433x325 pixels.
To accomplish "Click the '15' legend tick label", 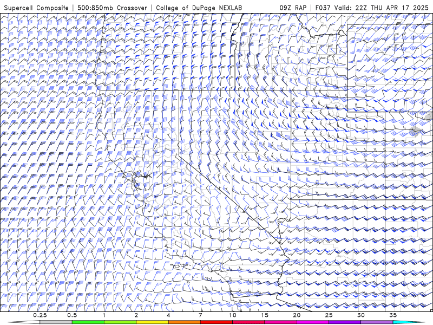I will [265, 315].
